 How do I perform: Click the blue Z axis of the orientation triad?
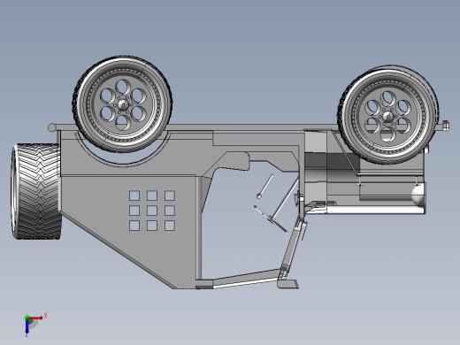[27, 326]
